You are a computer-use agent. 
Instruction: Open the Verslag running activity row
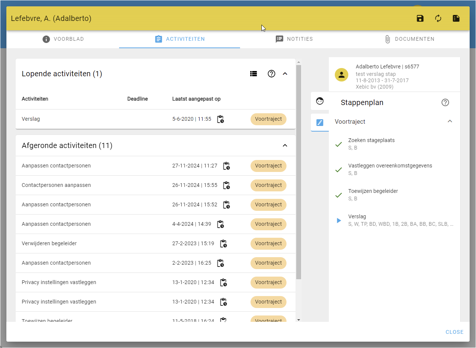coord(155,119)
